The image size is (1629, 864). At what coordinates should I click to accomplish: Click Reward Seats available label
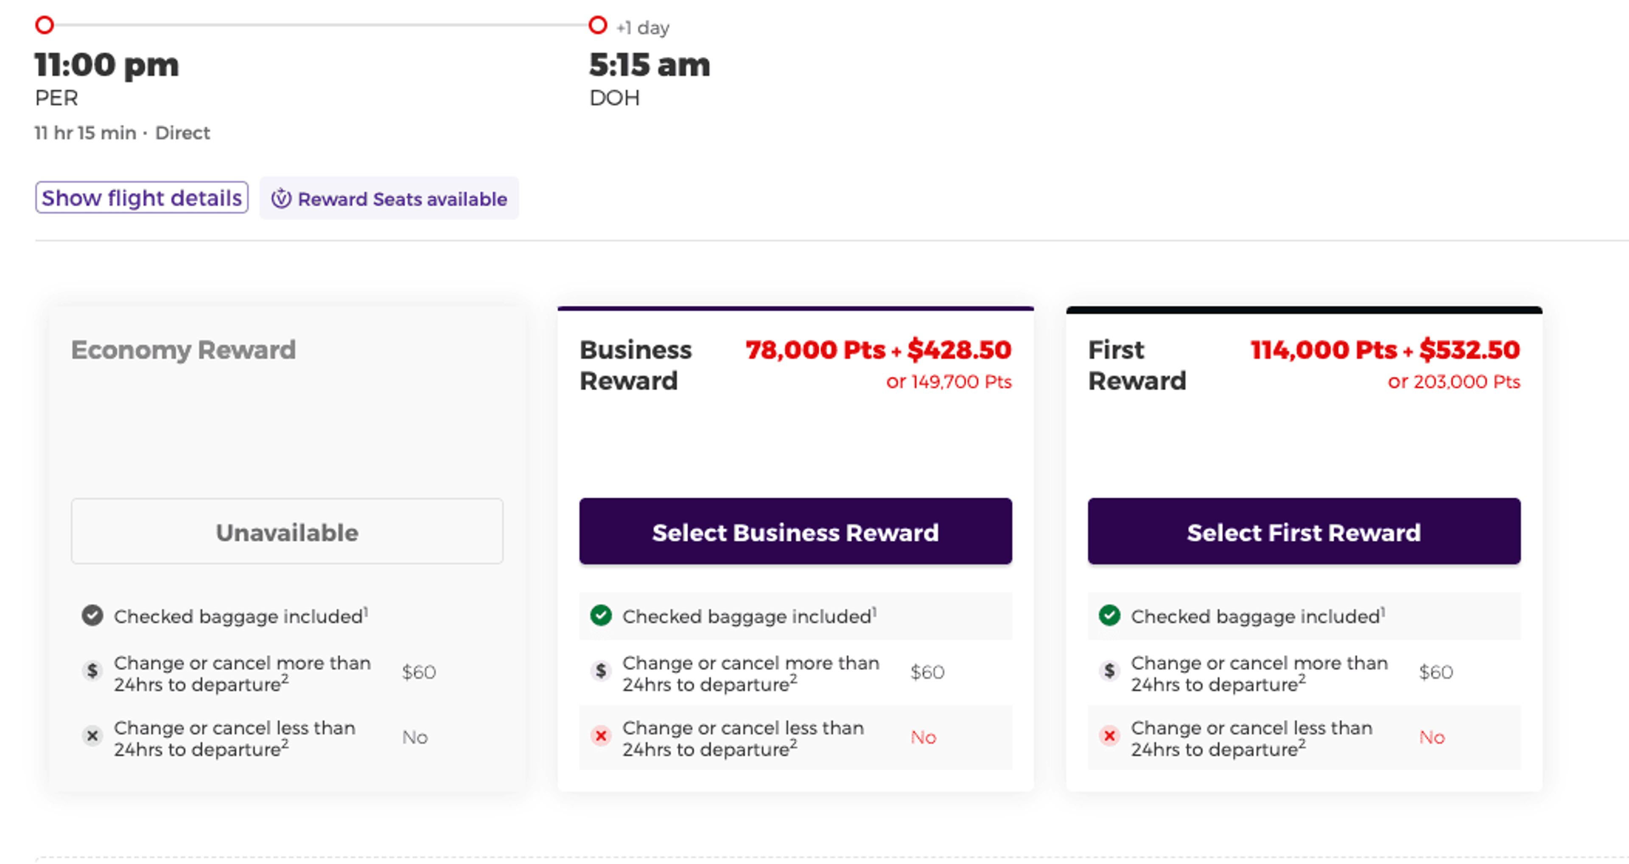[402, 199]
